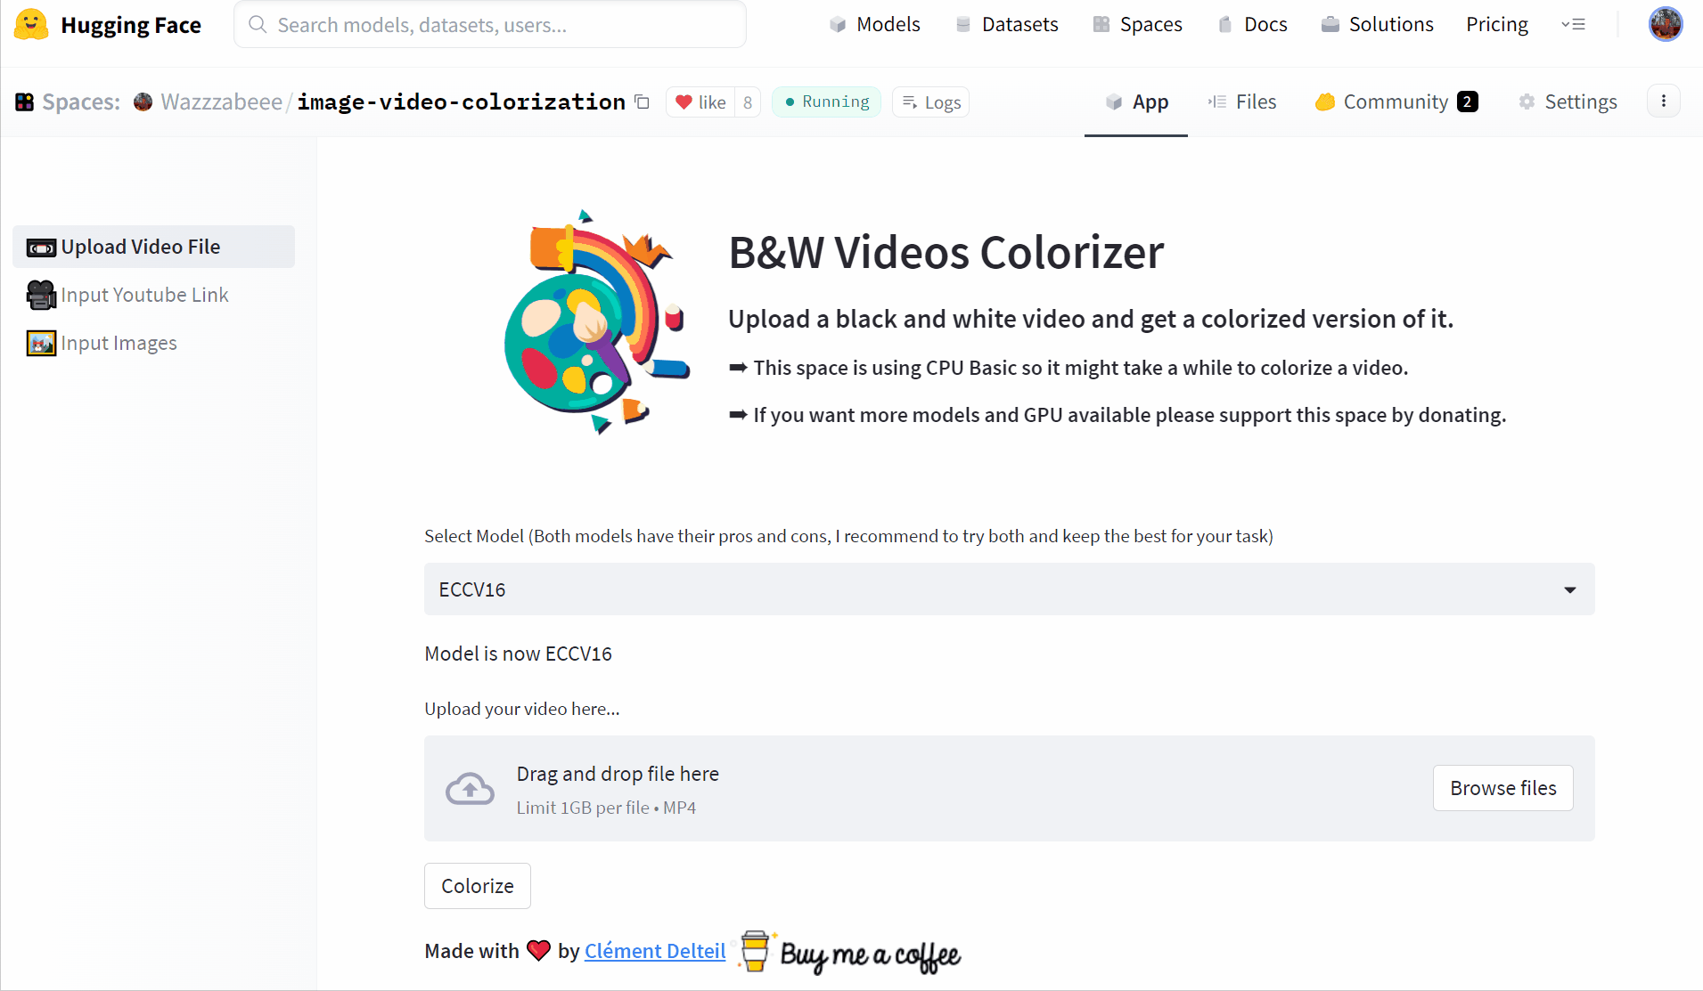This screenshot has width=1703, height=991.
Task: Click the Model is now ECCV16 text
Action: (x=518, y=654)
